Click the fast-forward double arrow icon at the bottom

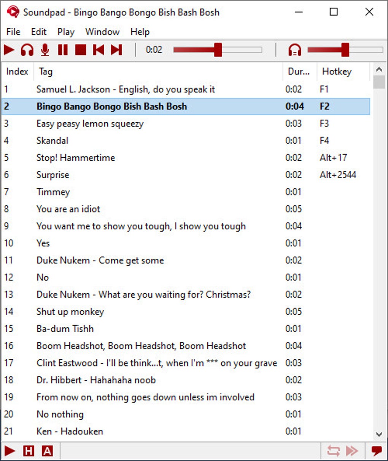pyautogui.click(x=352, y=451)
